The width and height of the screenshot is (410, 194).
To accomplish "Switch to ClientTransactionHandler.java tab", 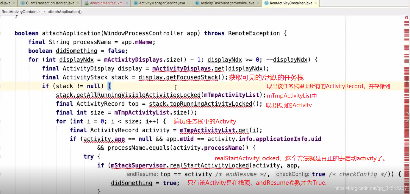I will tap(50, 3).
